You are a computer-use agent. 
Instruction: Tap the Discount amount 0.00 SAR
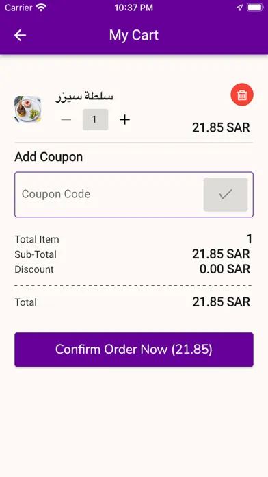click(225, 269)
